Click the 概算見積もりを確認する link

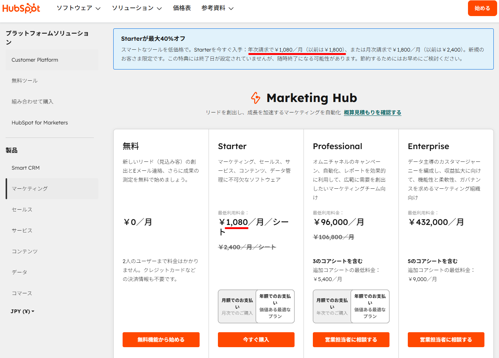click(x=373, y=112)
